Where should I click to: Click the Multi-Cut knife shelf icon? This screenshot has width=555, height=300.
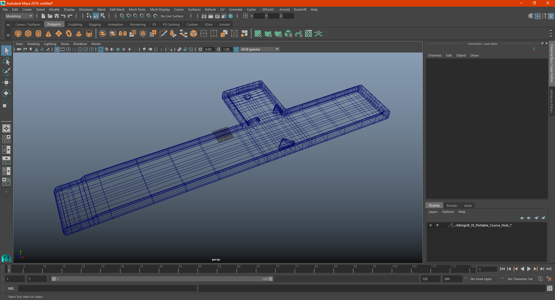pos(163,34)
